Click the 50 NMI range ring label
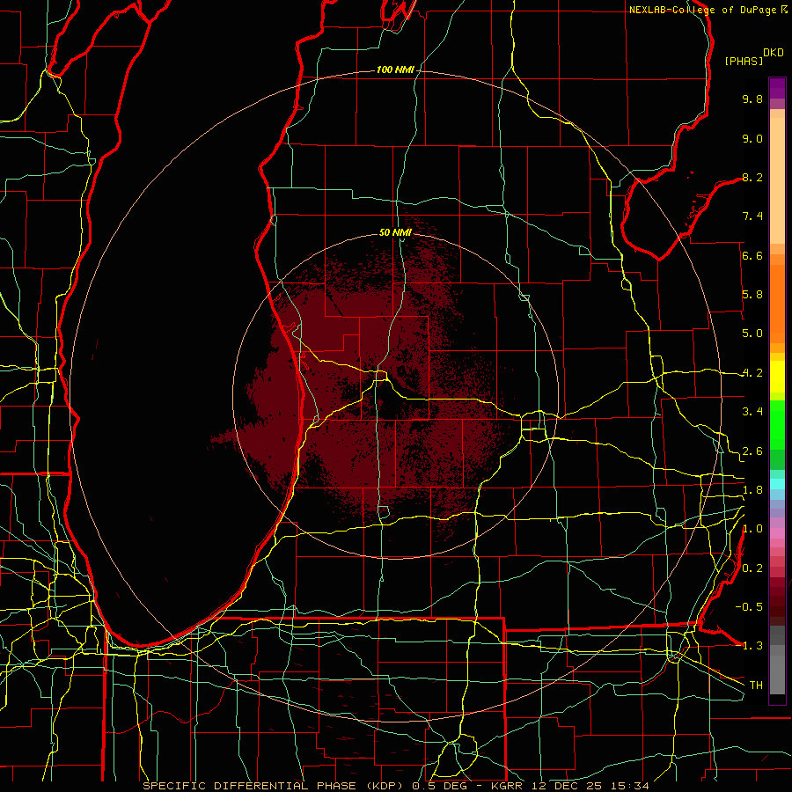The height and width of the screenshot is (792, 792). (395, 232)
